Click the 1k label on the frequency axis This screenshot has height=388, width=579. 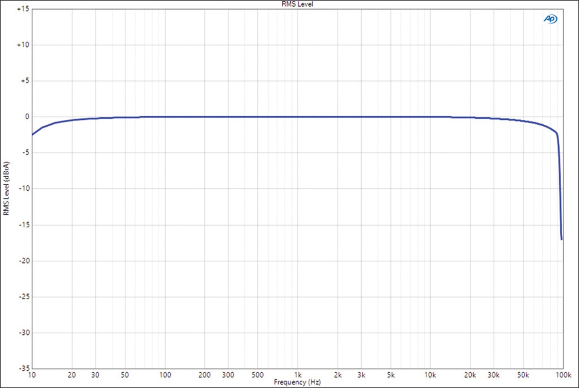coord(298,375)
